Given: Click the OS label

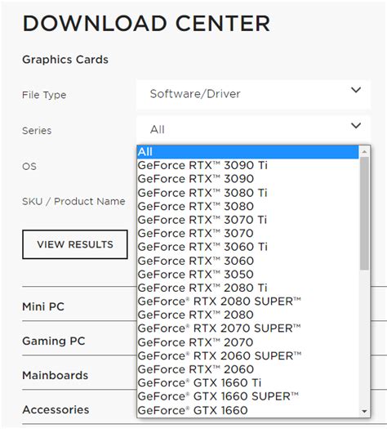Looking at the screenshot, I should (x=29, y=166).
